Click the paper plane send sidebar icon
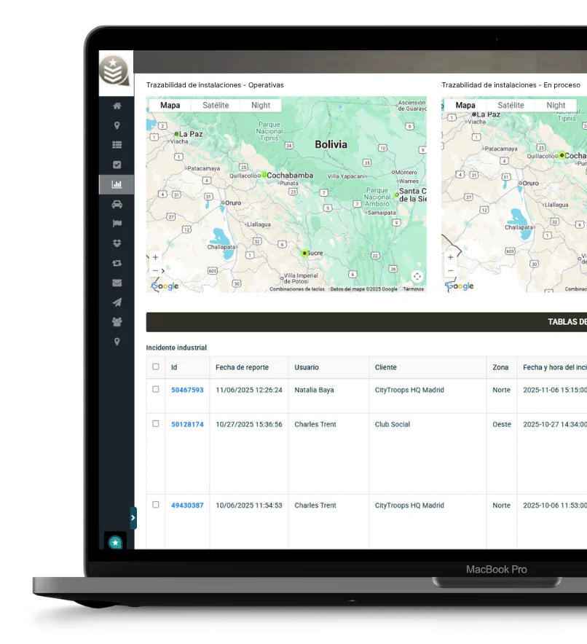 click(117, 302)
